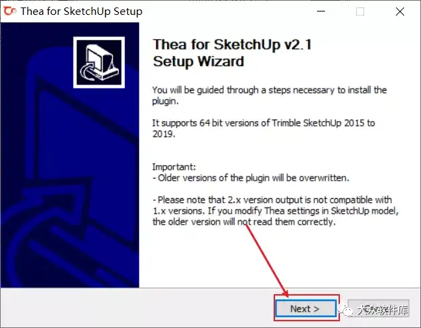Viewport: 421px width, 328px height.
Task: Click the Important: label
Action: pos(174,167)
